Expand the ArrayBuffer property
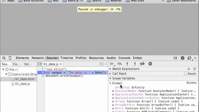Screen dimensions: 199x112 (113, 105)
